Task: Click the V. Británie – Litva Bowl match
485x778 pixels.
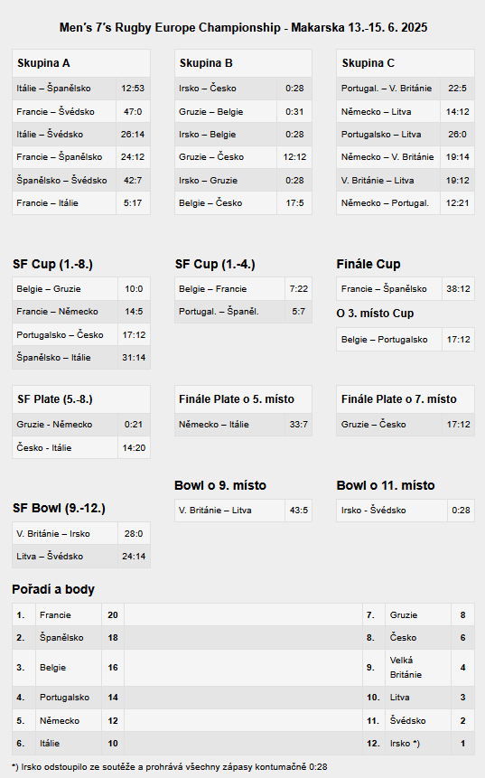Action: coord(244,510)
